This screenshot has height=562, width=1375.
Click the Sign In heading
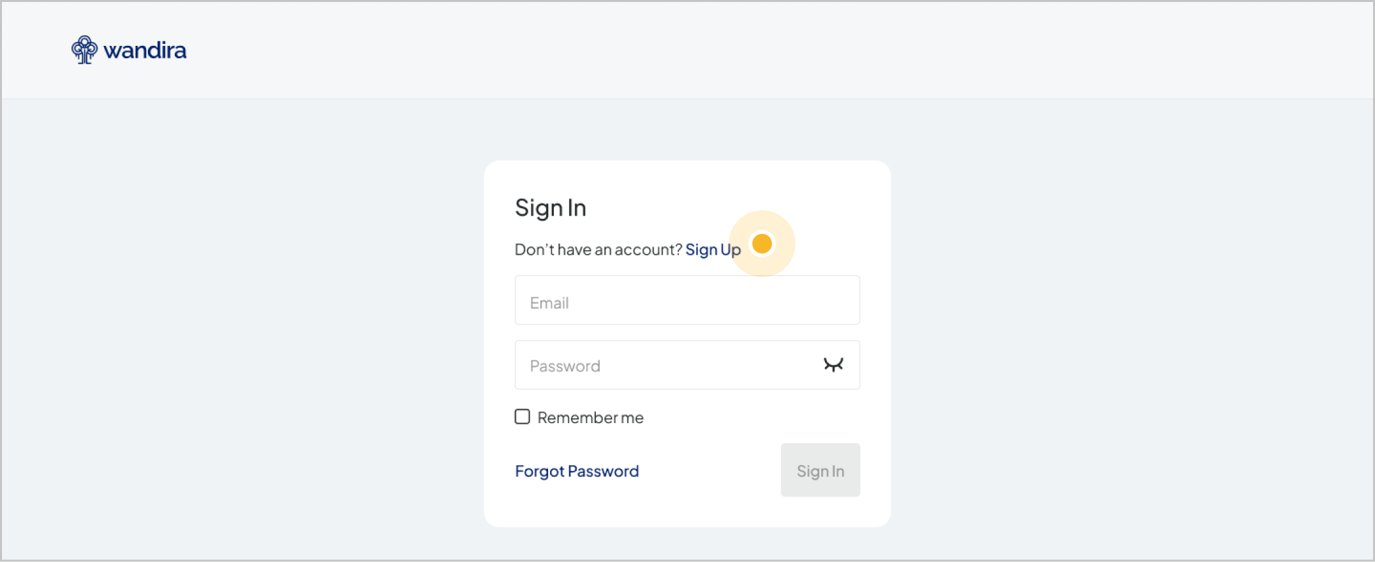click(550, 208)
